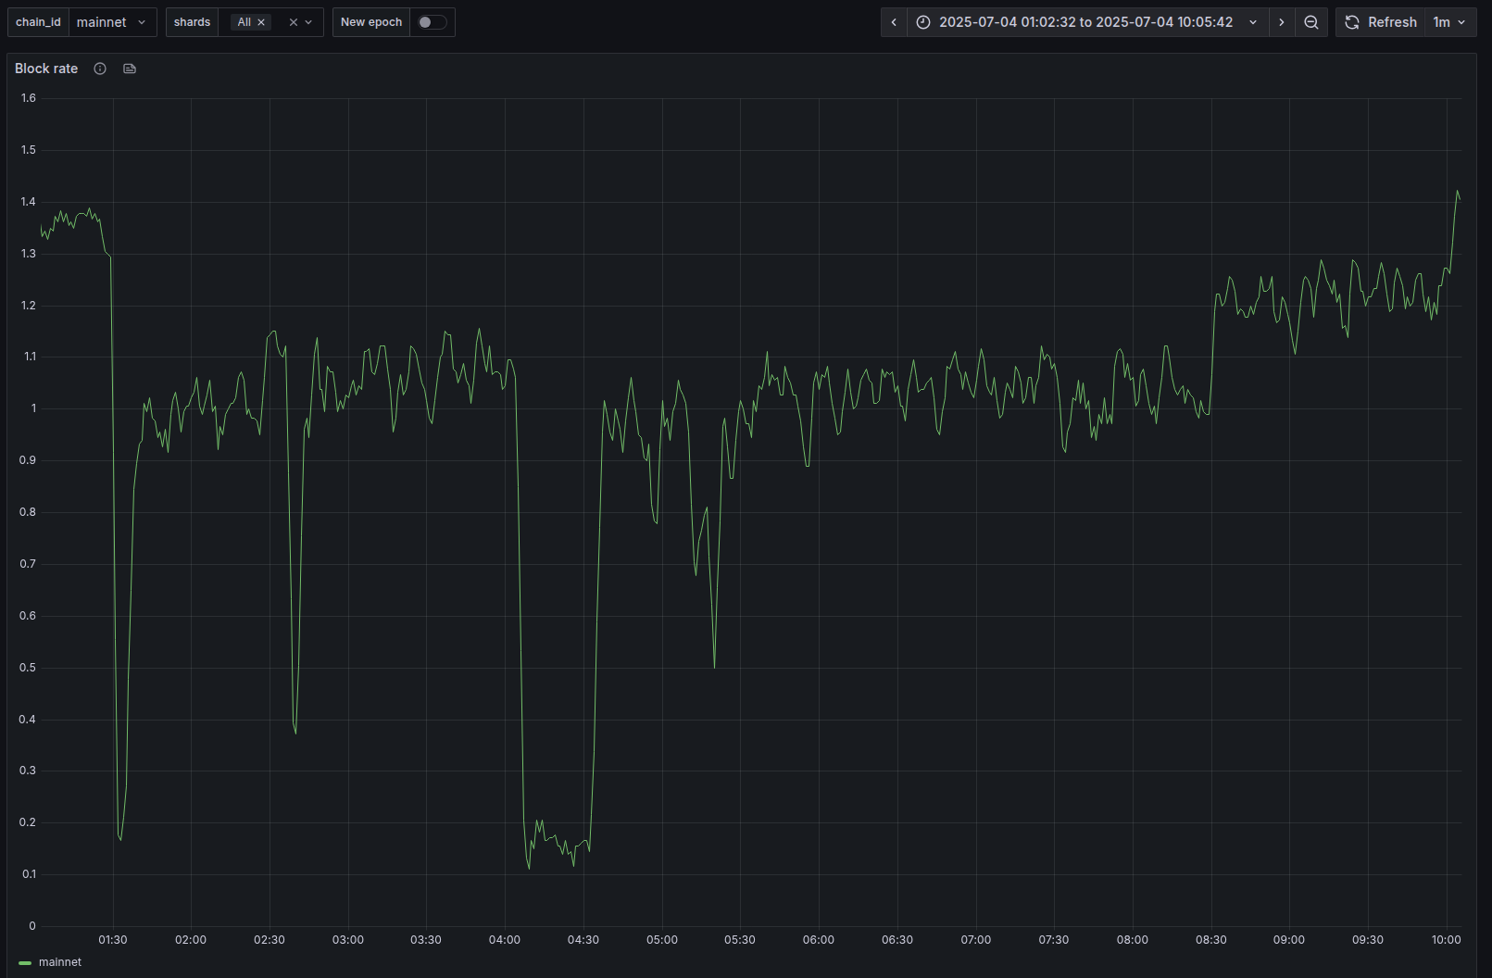Screen dimensions: 1492x978
Task: Toggle the New epoch switch
Action: pos(432,22)
